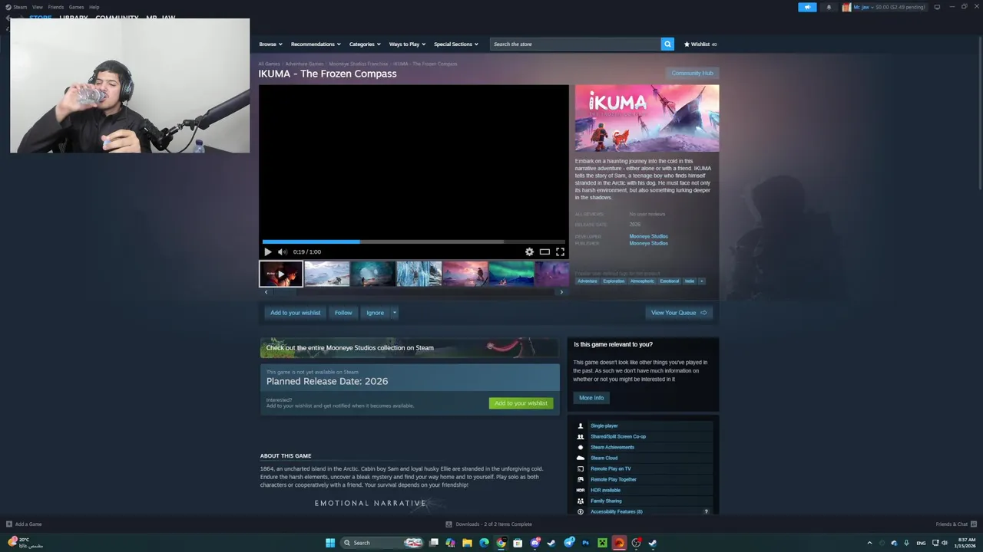Viewport: 983px width, 552px height.
Task: Click the search magnifier button
Action: click(667, 44)
